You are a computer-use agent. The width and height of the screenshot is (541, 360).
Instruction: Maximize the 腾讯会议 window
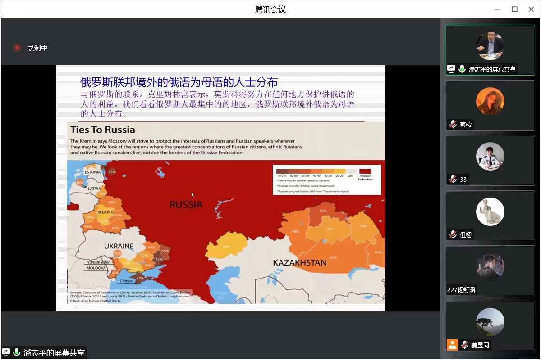pyautogui.click(x=514, y=9)
